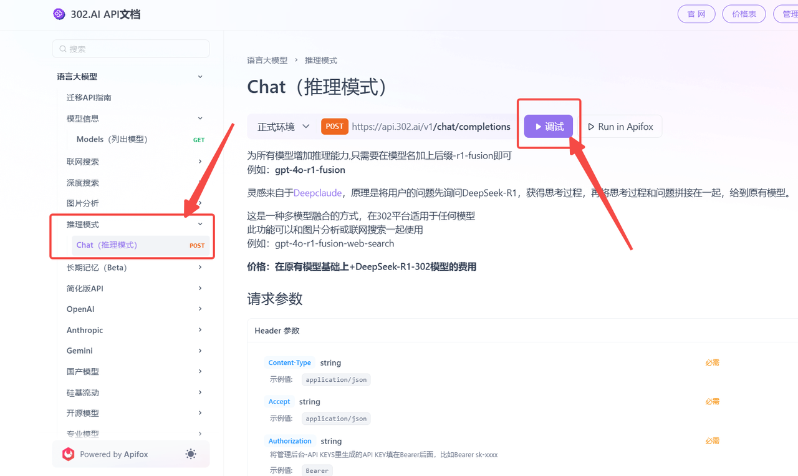
Task: Click the Run in Apifox button
Action: pyautogui.click(x=621, y=127)
